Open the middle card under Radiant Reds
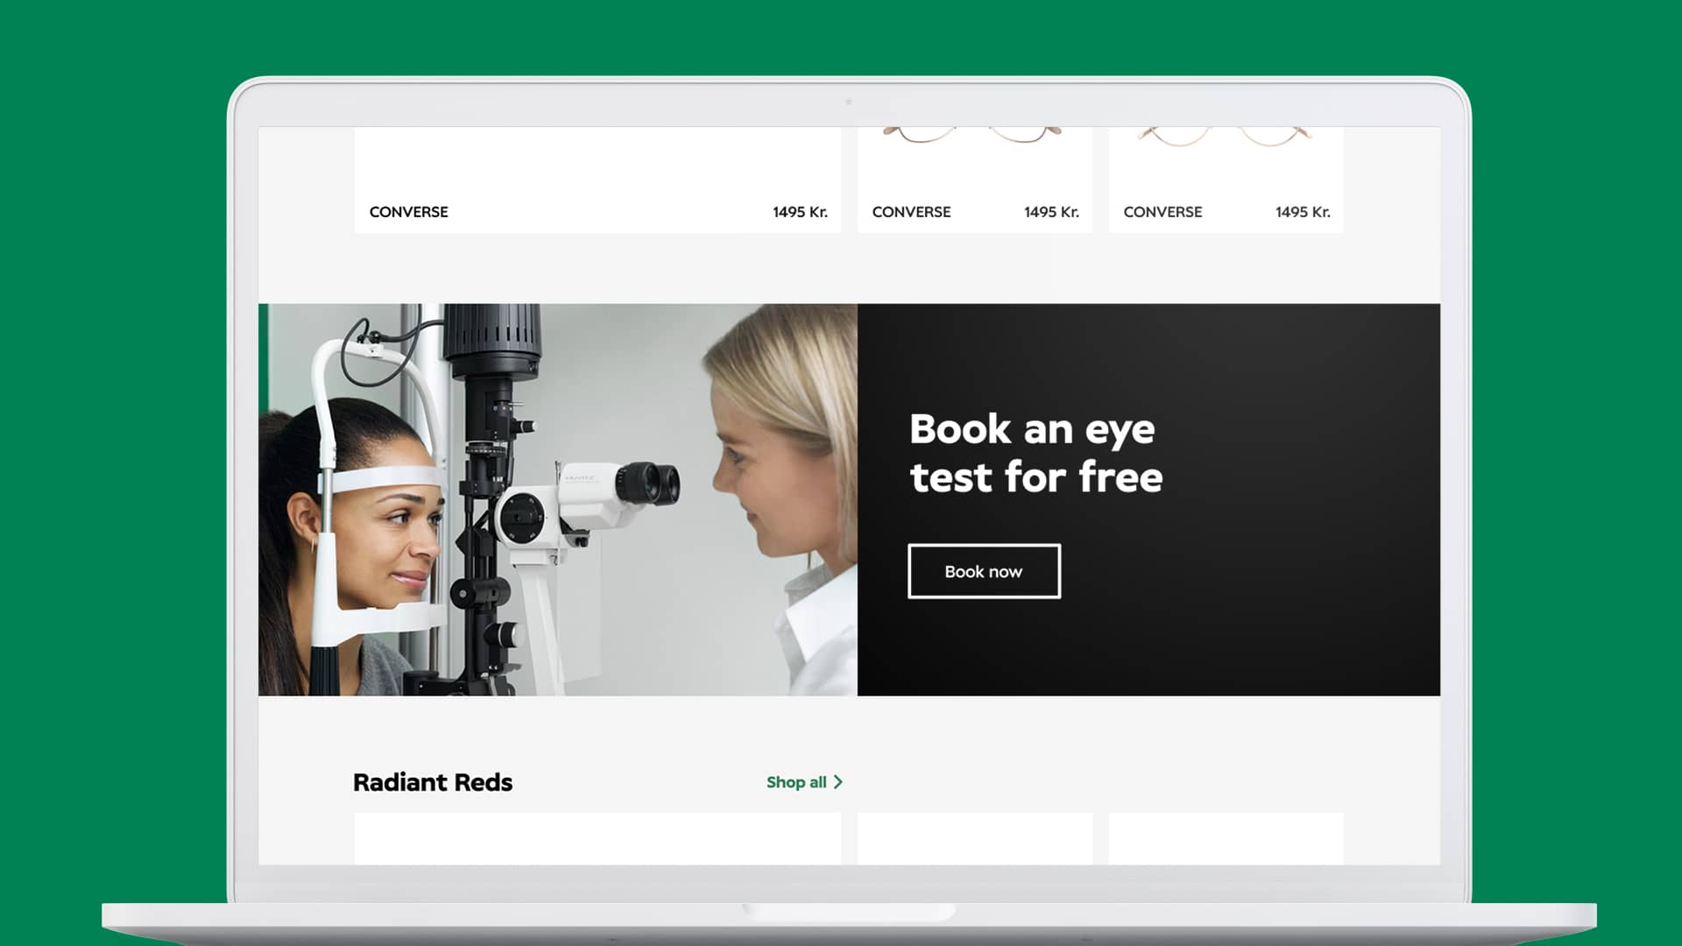 (x=974, y=838)
